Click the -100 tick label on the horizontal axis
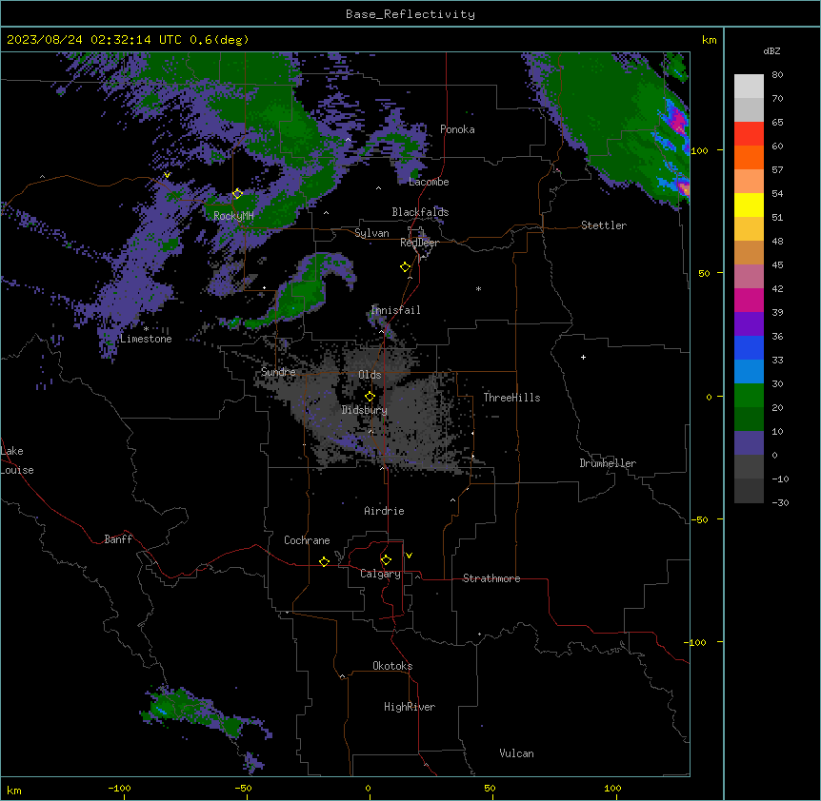This screenshot has width=821, height=801. click(x=119, y=788)
